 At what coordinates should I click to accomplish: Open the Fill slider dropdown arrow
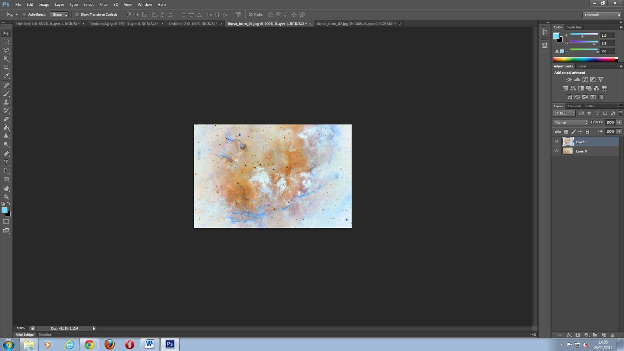pyautogui.click(x=619, y=131)
